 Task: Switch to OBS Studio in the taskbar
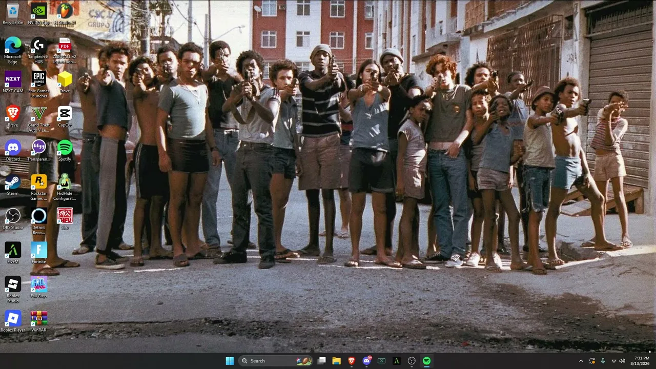tap(412, 361)
